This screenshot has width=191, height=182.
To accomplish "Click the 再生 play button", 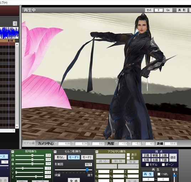I will tap(148, 174).
